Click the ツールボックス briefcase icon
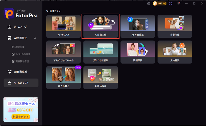The width and height of the screenshot is (206, 126). 9,83
